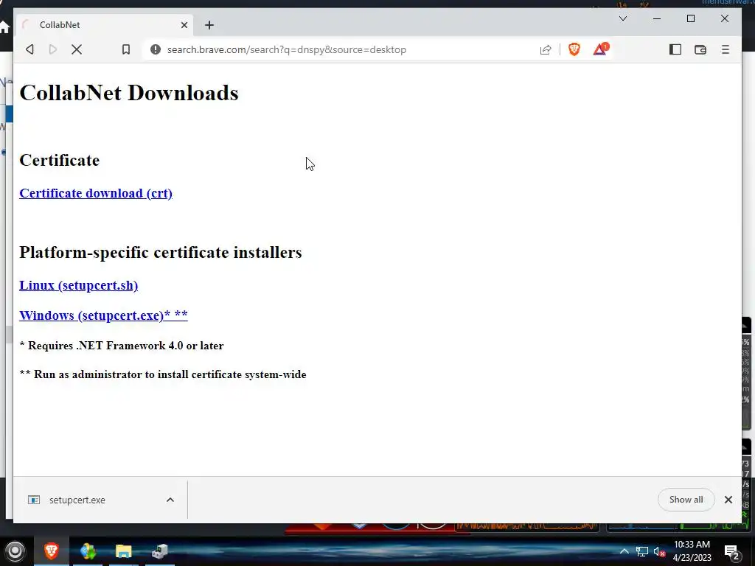Open the clock and date
755x566 pixels.
click(x=692, y=551)
